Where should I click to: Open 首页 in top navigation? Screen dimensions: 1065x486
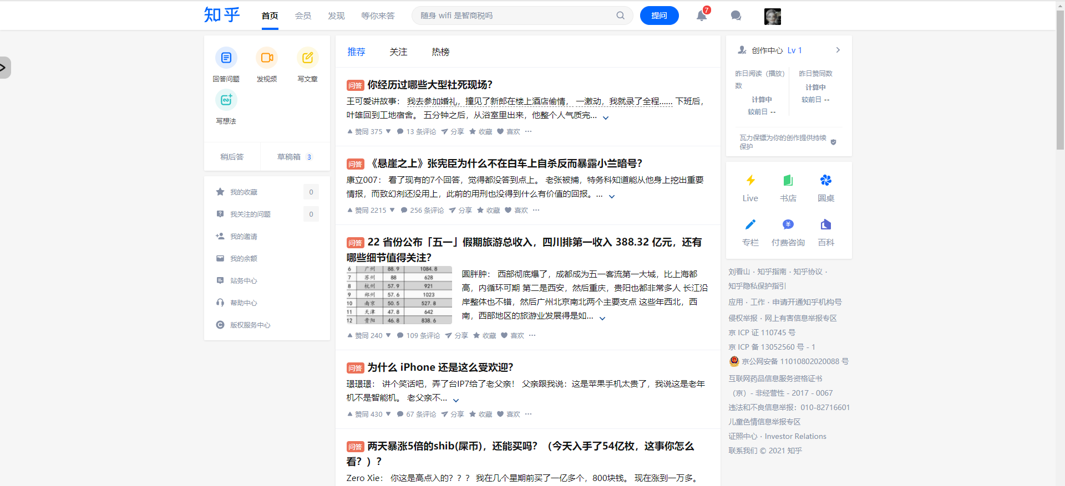point(270,16)
